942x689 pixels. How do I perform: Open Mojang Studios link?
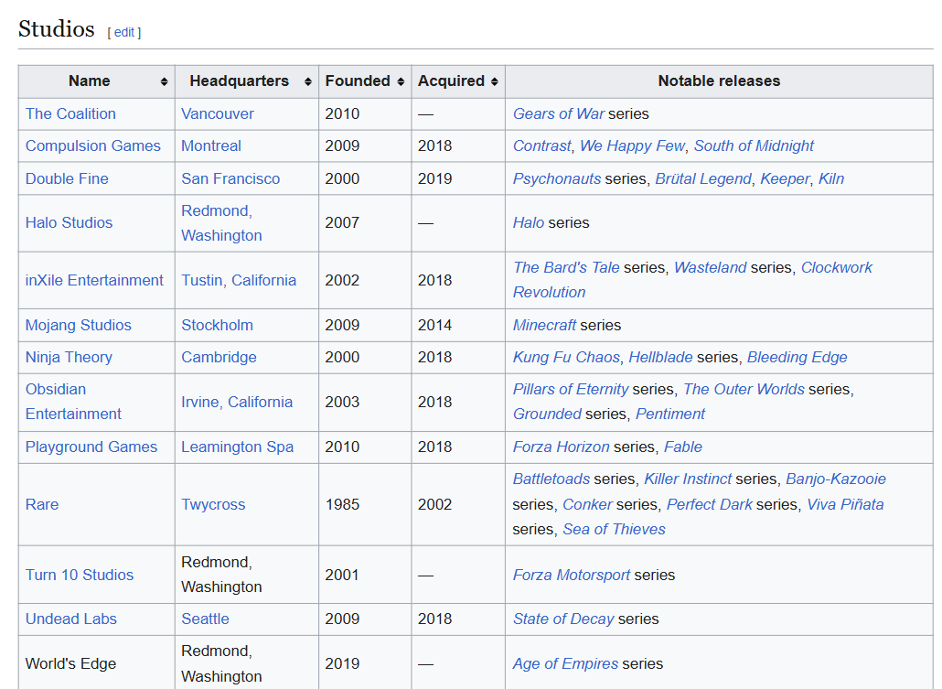coord(78,325)
